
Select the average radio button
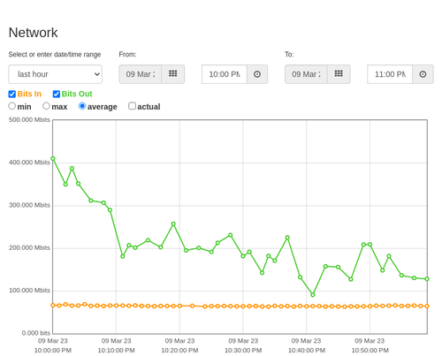(82, 106)
